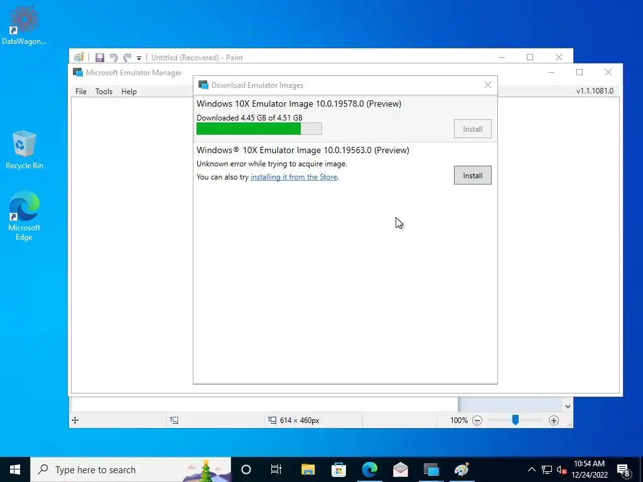Select the Recycle Bin desktop icon
The image size is (643, 482).
coord(24,150)
